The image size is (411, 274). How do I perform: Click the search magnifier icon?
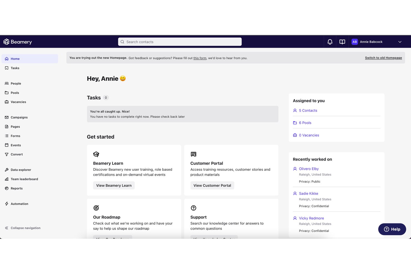click(122, 42)
